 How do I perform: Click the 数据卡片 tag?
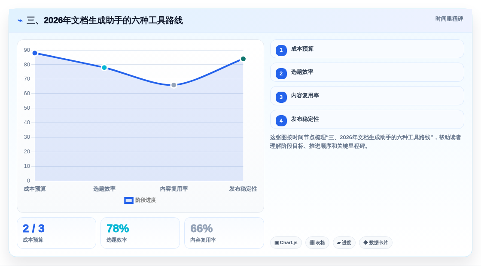click(x=376, y=243)
